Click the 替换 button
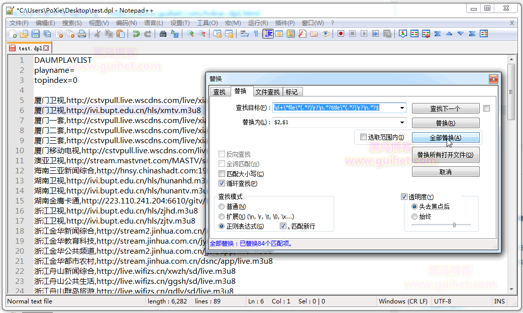 coord(446,123)
